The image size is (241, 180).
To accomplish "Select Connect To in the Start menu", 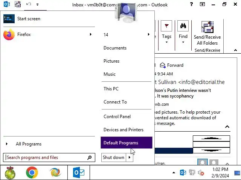I will [127, 102].
